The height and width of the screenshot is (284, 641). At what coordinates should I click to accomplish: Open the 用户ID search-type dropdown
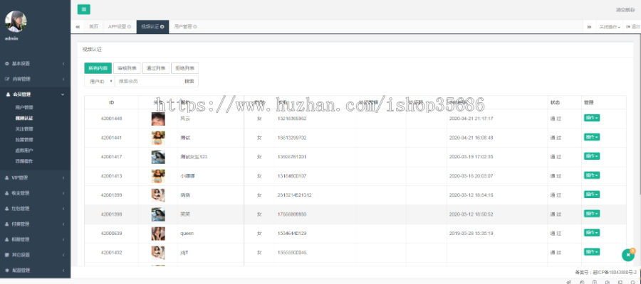(99, 82)
